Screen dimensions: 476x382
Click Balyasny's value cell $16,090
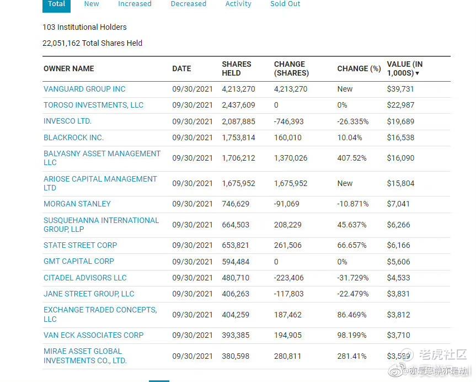(400, 158)
